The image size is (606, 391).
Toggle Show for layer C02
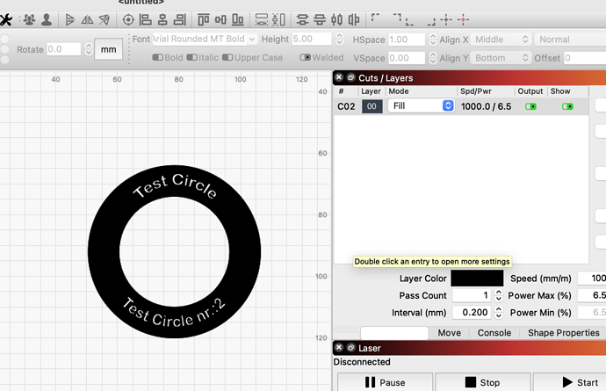pos(567,106)
